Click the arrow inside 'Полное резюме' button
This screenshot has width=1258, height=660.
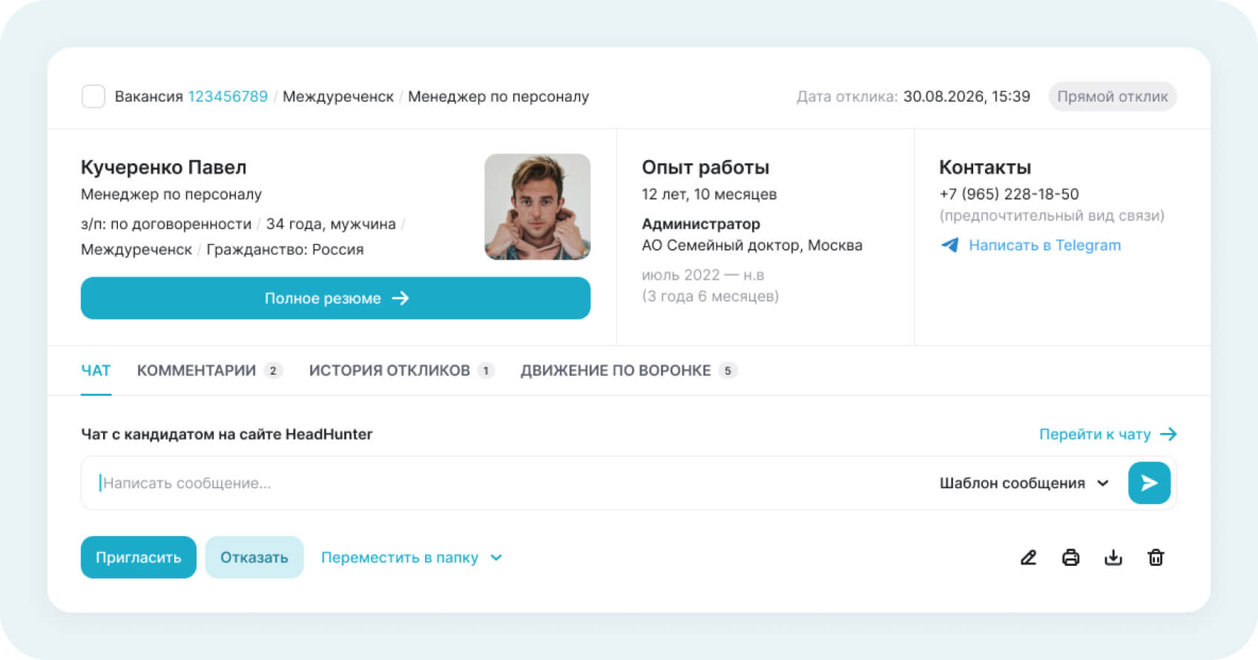401,298
